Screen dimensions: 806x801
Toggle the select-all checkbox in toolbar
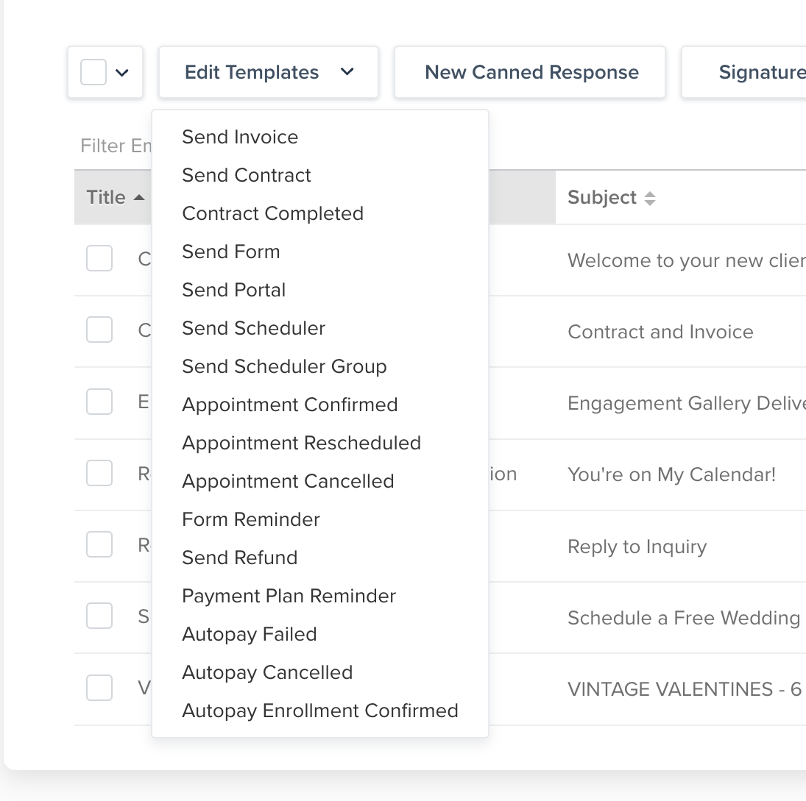(93, 72)
